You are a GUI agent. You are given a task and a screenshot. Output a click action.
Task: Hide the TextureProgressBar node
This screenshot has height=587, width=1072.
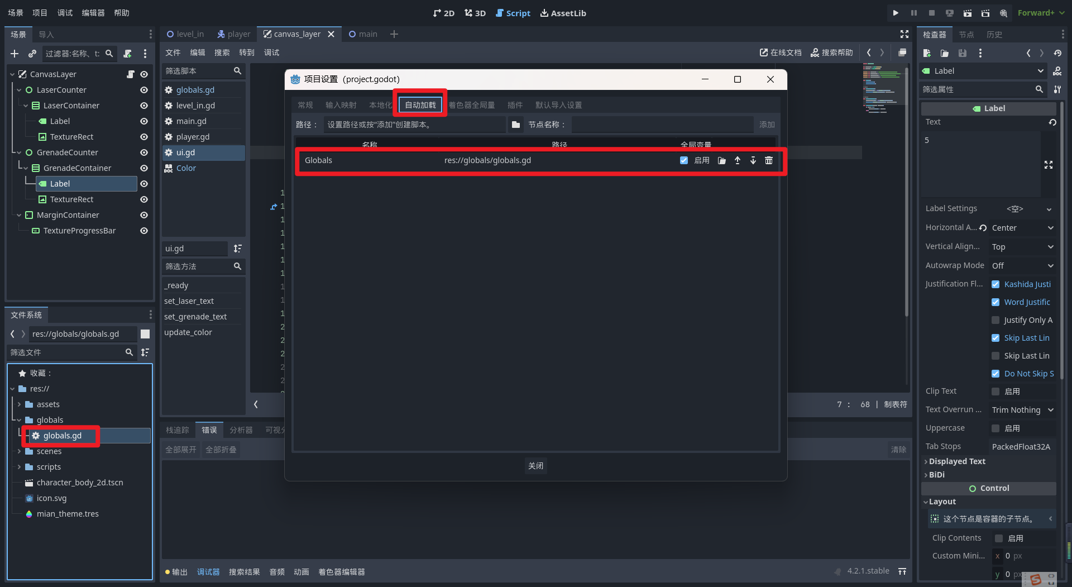coord(144,231)
